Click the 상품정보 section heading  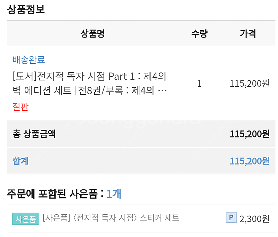(26, 9)
